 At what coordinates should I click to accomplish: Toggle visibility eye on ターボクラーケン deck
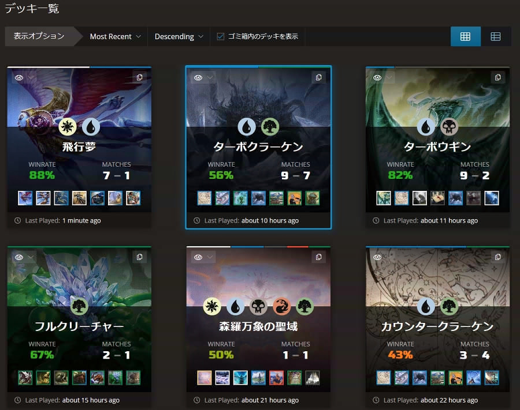point(198,77)
